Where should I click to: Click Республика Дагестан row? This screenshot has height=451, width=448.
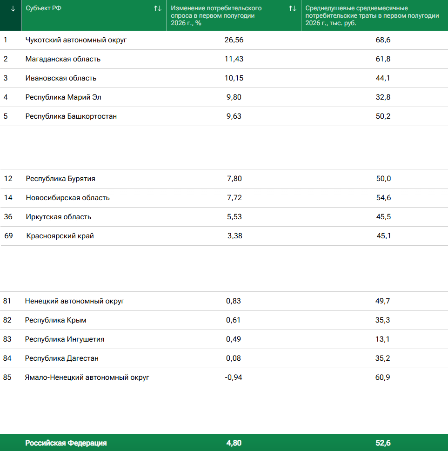pyautogui.click(x=224, y=358)
